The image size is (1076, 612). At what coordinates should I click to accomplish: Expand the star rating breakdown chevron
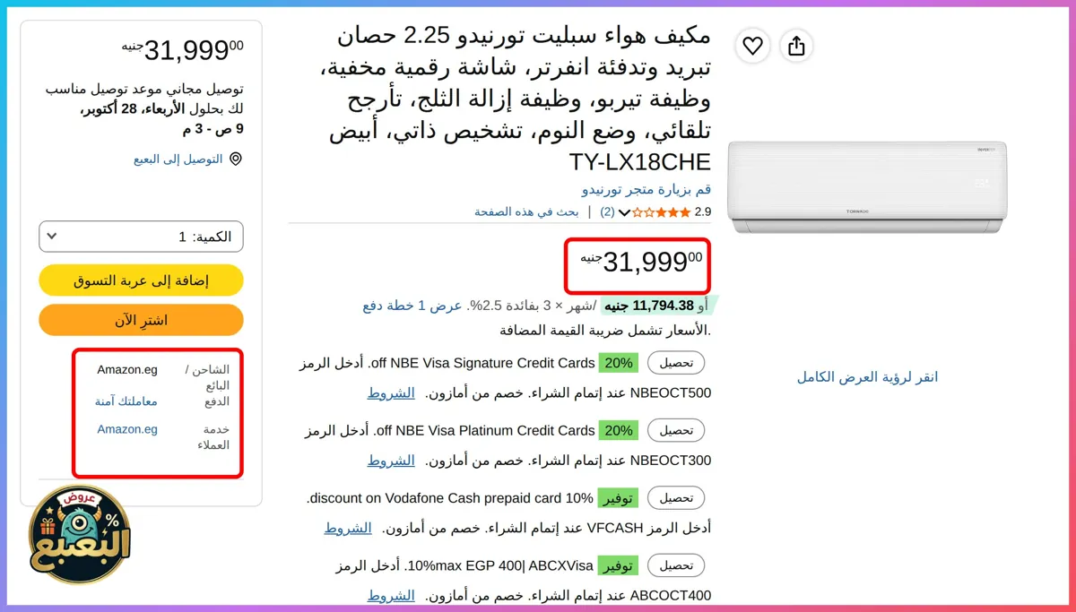click(x=625, y=212)
